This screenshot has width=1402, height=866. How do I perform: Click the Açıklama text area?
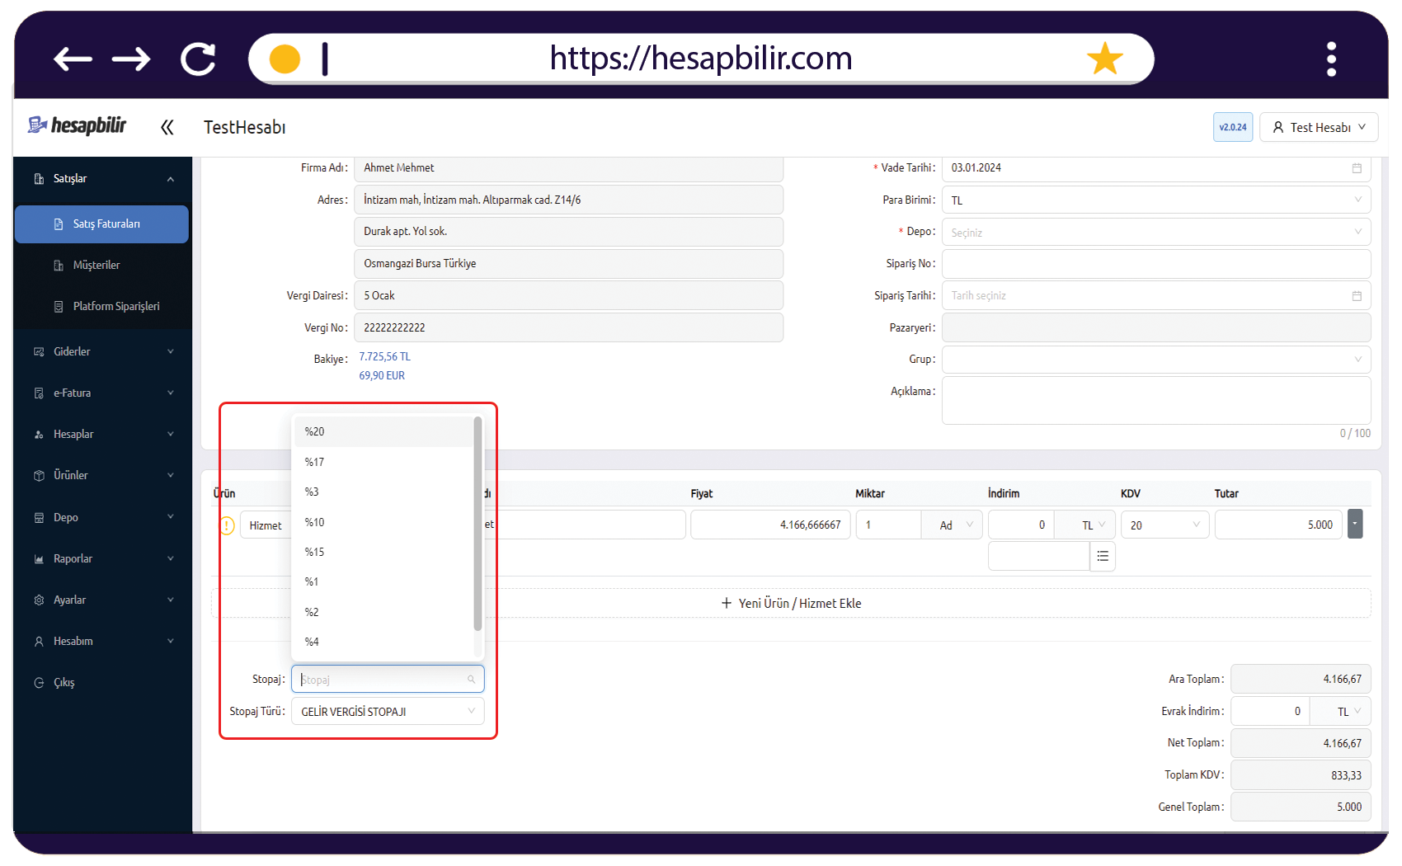[1156, 401]
